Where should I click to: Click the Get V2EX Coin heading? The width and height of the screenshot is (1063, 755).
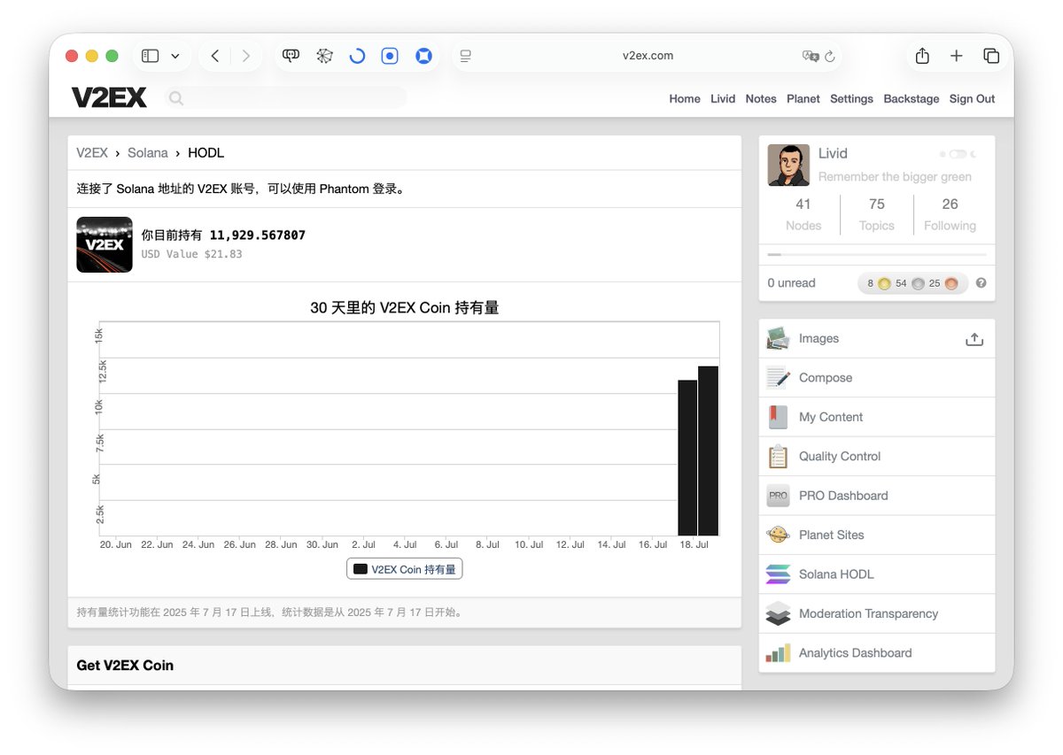[125, 666]
